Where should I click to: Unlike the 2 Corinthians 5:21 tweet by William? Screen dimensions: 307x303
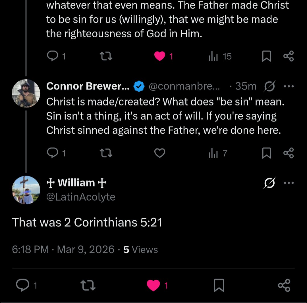pyautogui.click(x=153, y=285)
